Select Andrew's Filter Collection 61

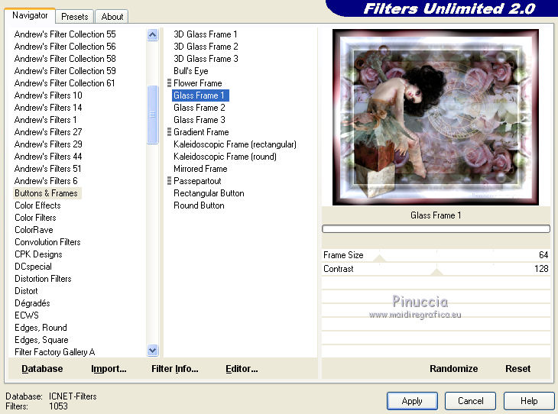[65, 83]
